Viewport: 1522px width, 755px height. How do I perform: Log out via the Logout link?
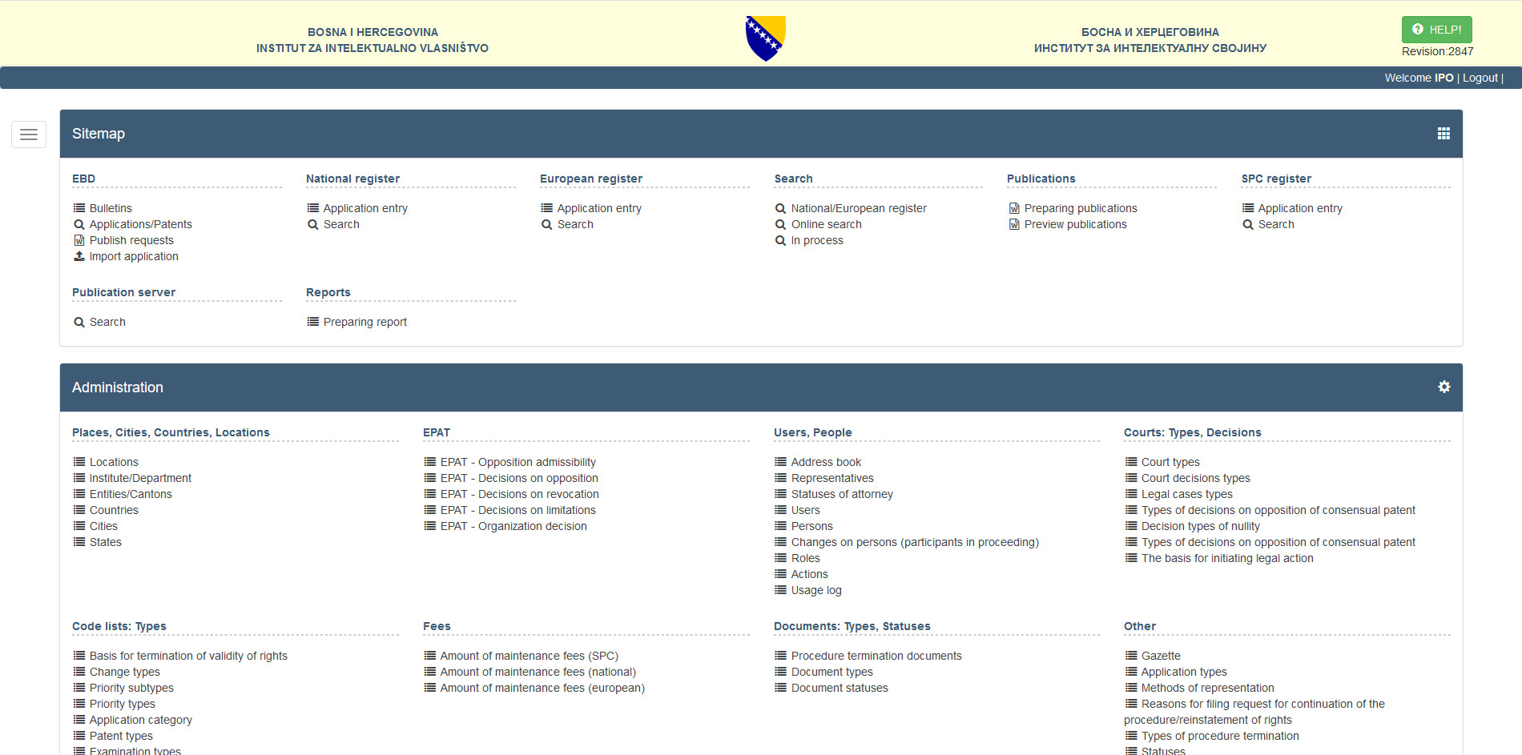(x=1480, y=78)
